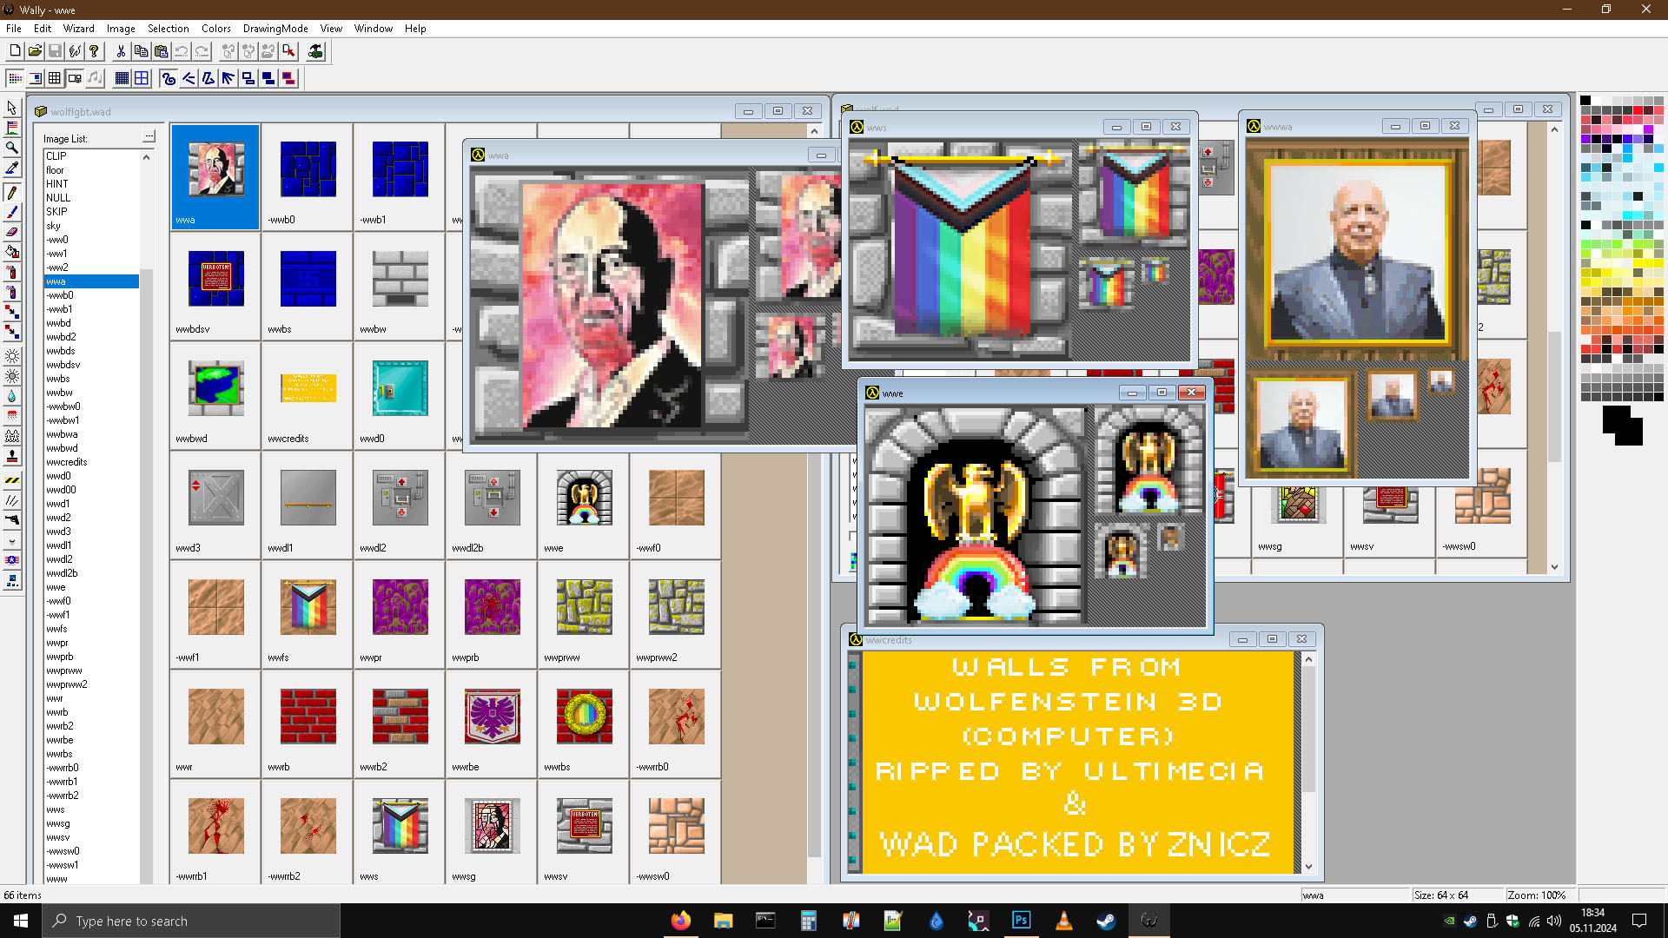The height and width of the screenshot is (938, 1668).
Task: Click the wwe eagle thumbnail in wolflgbt.wad
Action: (584, 498)
